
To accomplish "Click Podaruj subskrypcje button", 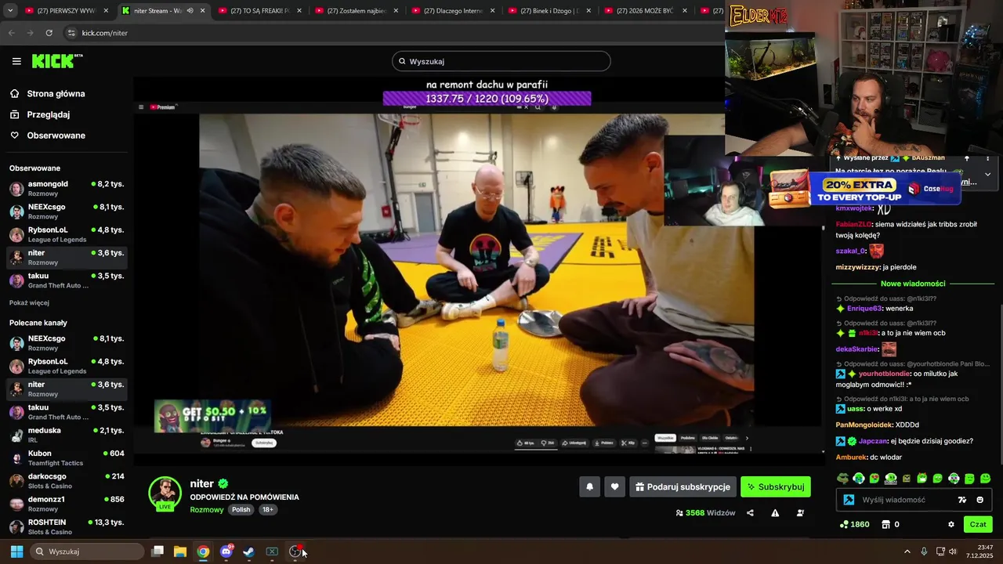I will [x=683, y=486].
